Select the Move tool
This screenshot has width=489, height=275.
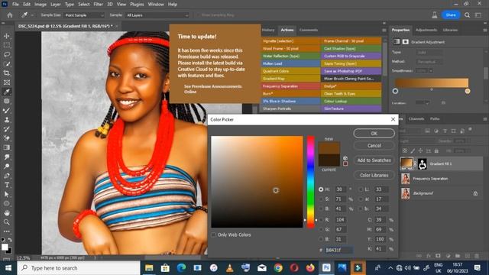(7, 36)
